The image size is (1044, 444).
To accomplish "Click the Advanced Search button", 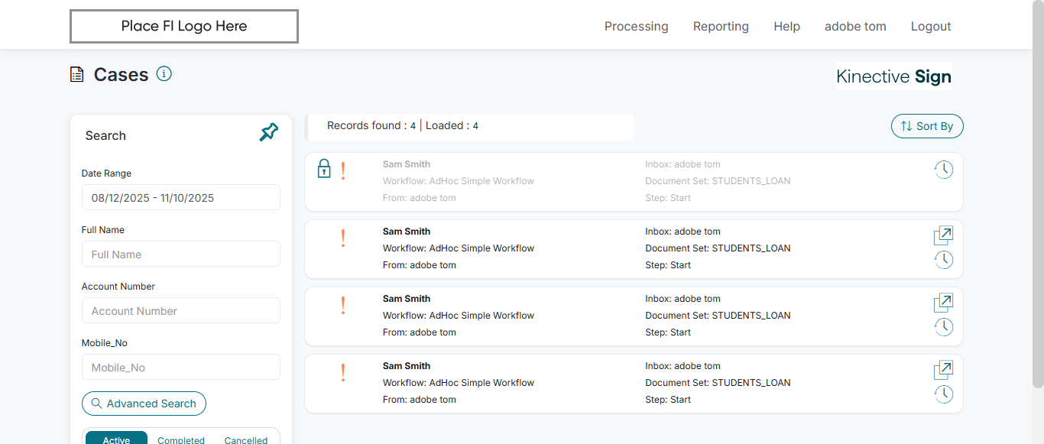I will point(144,403).
